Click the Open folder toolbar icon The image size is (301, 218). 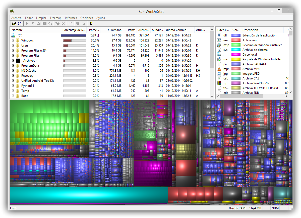(14, 23)
